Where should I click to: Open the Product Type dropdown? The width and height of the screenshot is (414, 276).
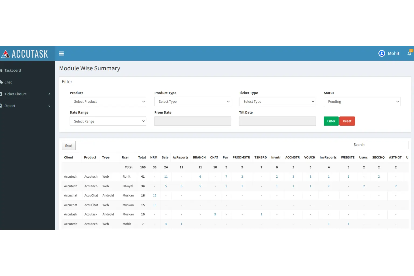coord(193,102)
